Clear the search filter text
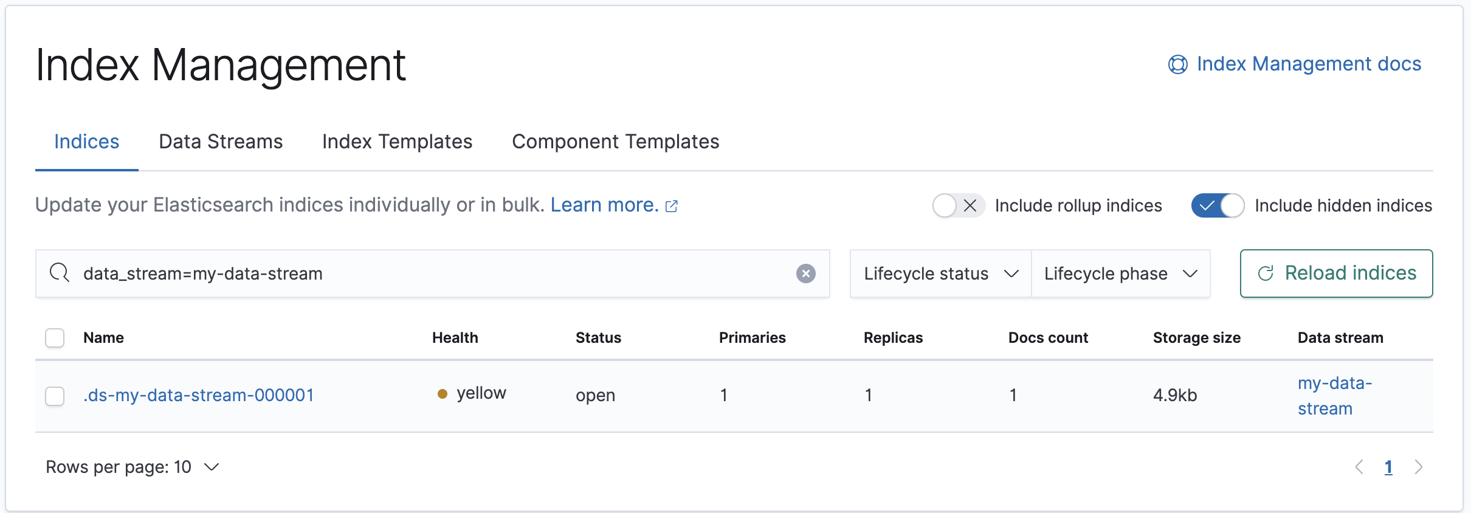The width and height of the screenshot is (1471, 513). click(805, 274)
